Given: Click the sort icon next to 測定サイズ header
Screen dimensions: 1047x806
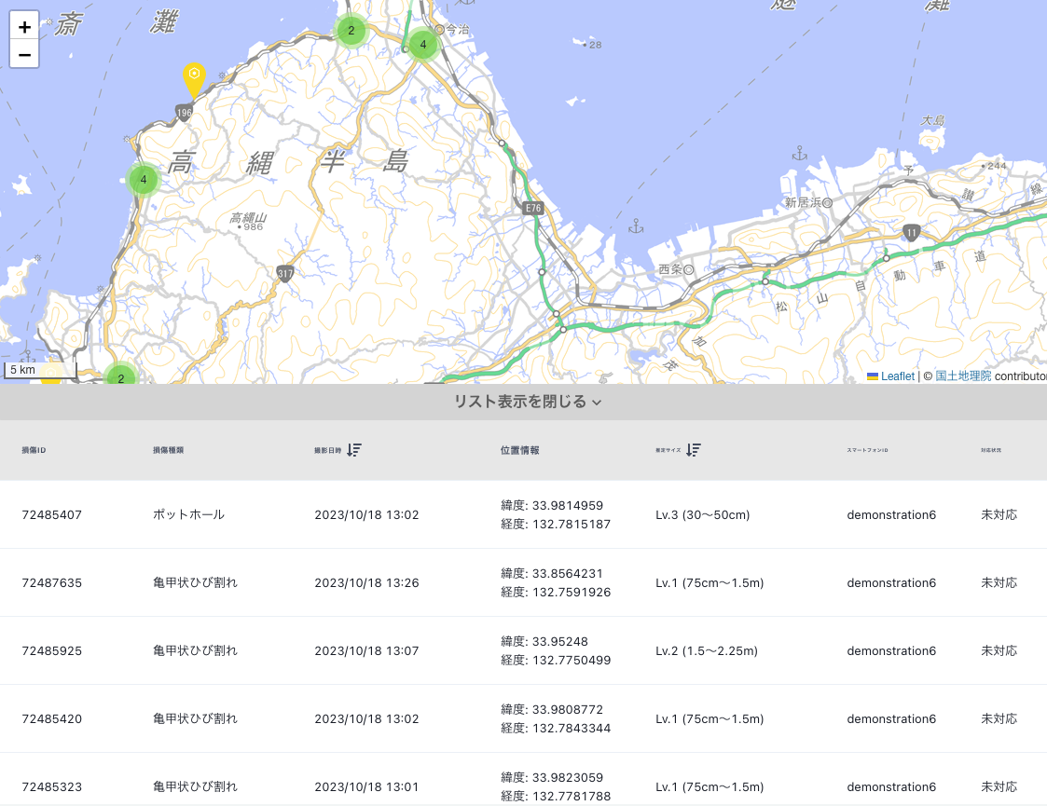Looking at the screenshot, I should [x=693, y=449].
